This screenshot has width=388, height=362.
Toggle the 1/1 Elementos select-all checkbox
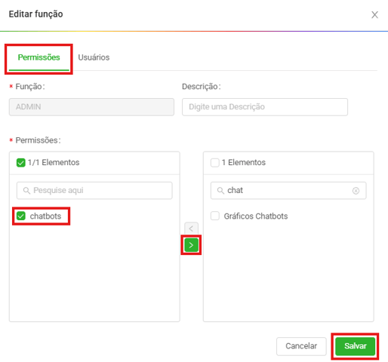point(21,163)
